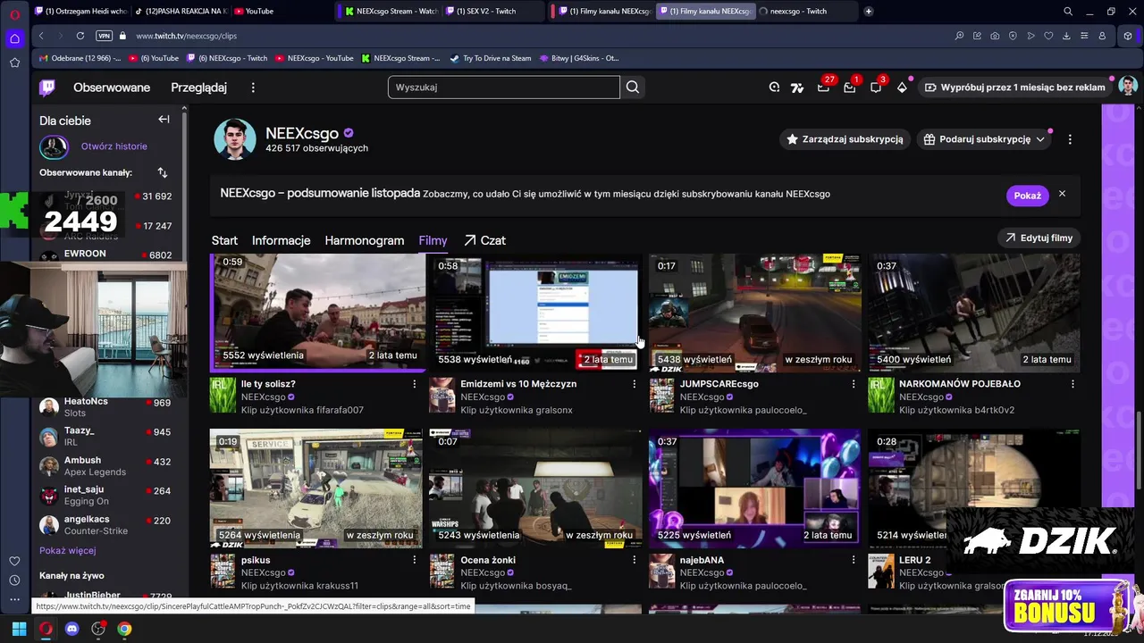Click the Pokaż recap button
1144x643 pixels.
point(1027,196)
